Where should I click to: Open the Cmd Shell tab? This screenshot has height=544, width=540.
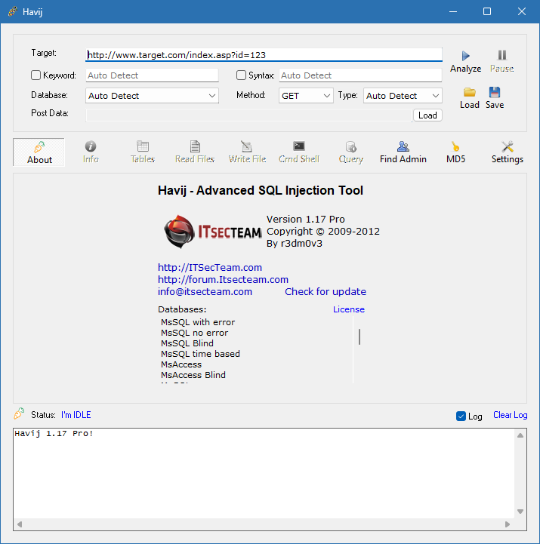(x=298, y=152)
